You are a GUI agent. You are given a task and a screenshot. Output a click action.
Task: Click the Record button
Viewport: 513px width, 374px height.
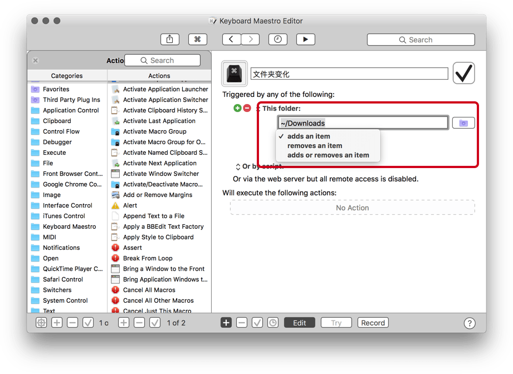[373, 323]
